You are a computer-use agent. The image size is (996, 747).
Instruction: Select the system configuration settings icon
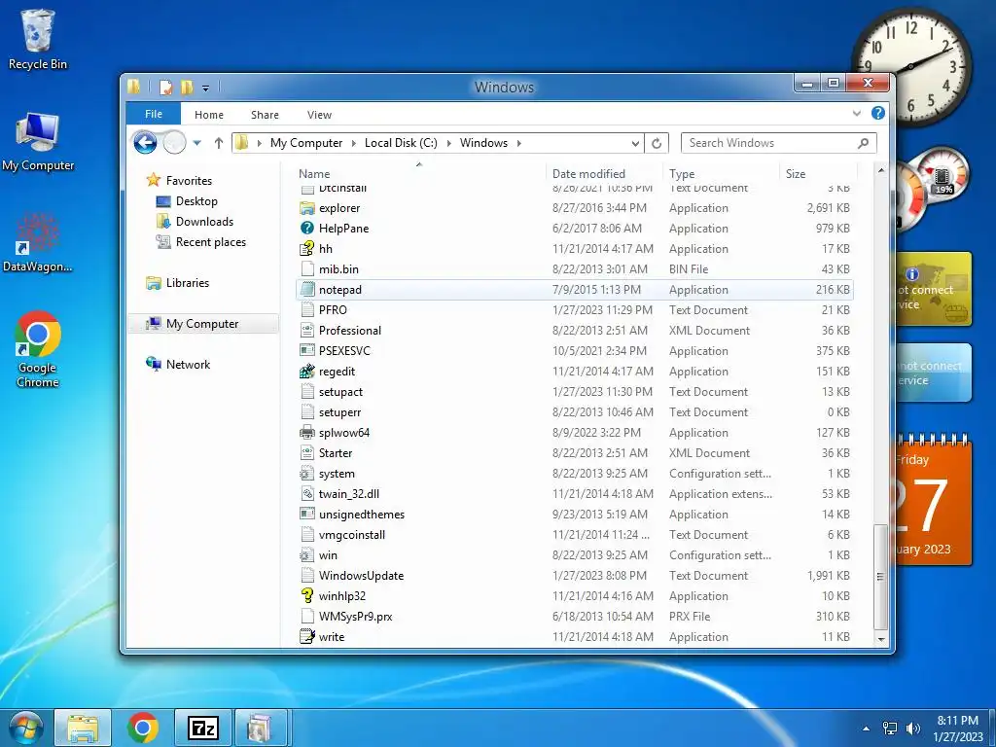point(307,474)
